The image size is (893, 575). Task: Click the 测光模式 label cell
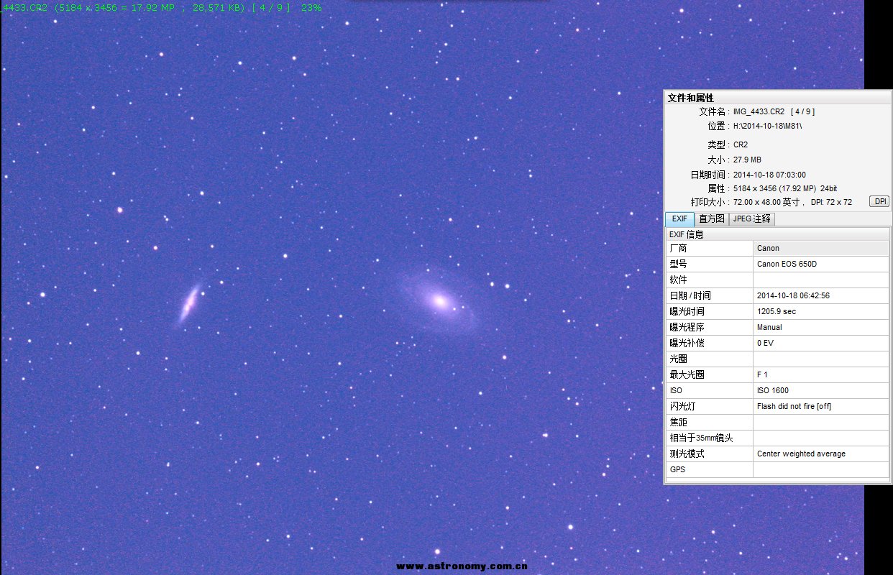pyautogui.click(x=710, y=454)
